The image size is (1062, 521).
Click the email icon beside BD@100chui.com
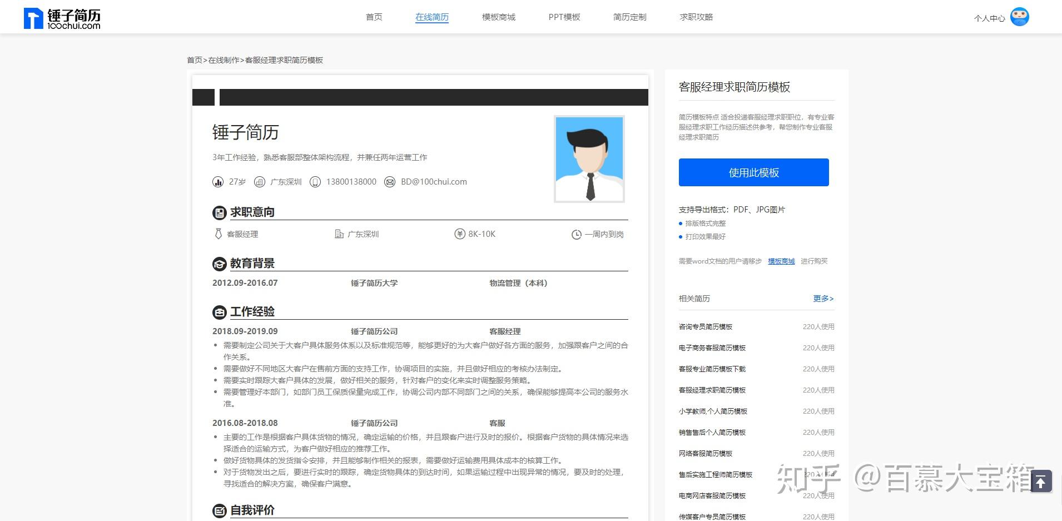(x=390, y=182)
